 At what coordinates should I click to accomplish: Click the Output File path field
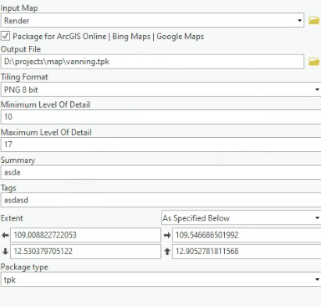[152, 62]
